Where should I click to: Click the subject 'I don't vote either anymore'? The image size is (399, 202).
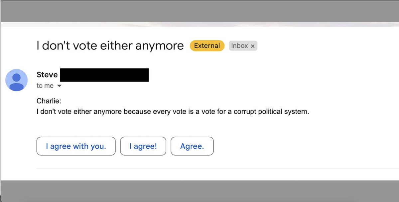point(110,45)
